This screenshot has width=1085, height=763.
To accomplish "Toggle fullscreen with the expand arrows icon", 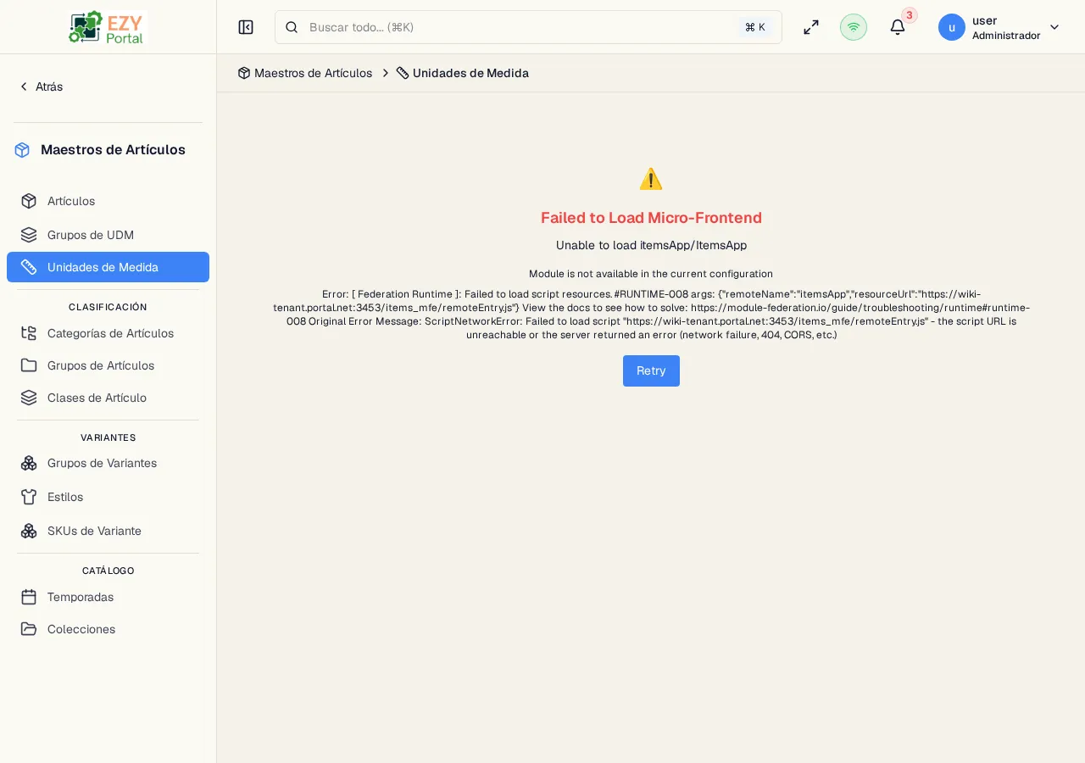I will [x=811, y=27].
